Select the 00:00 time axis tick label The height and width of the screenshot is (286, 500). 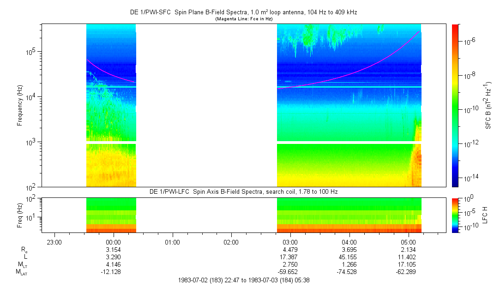(x=113, y=242)
